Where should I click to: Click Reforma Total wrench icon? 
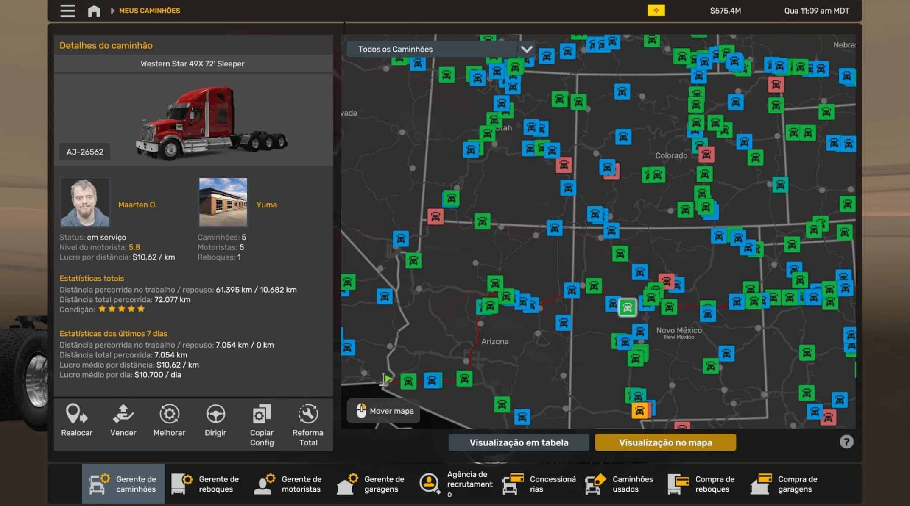[x=308, y=414]
